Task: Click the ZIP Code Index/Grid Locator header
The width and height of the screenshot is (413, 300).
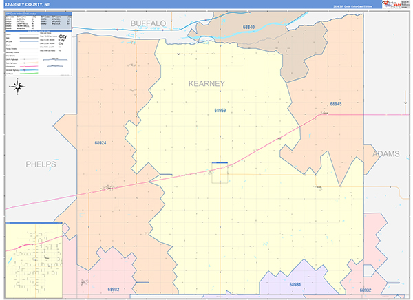Action: [x=38, y=14]
